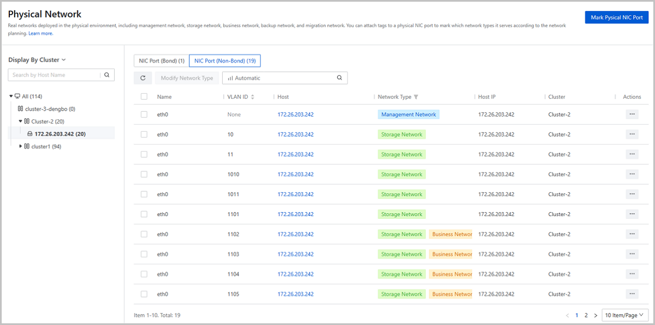655x325 pixels.
Task: Go to next page arrow
Action: pyautogui.click(x=596, y=315)
